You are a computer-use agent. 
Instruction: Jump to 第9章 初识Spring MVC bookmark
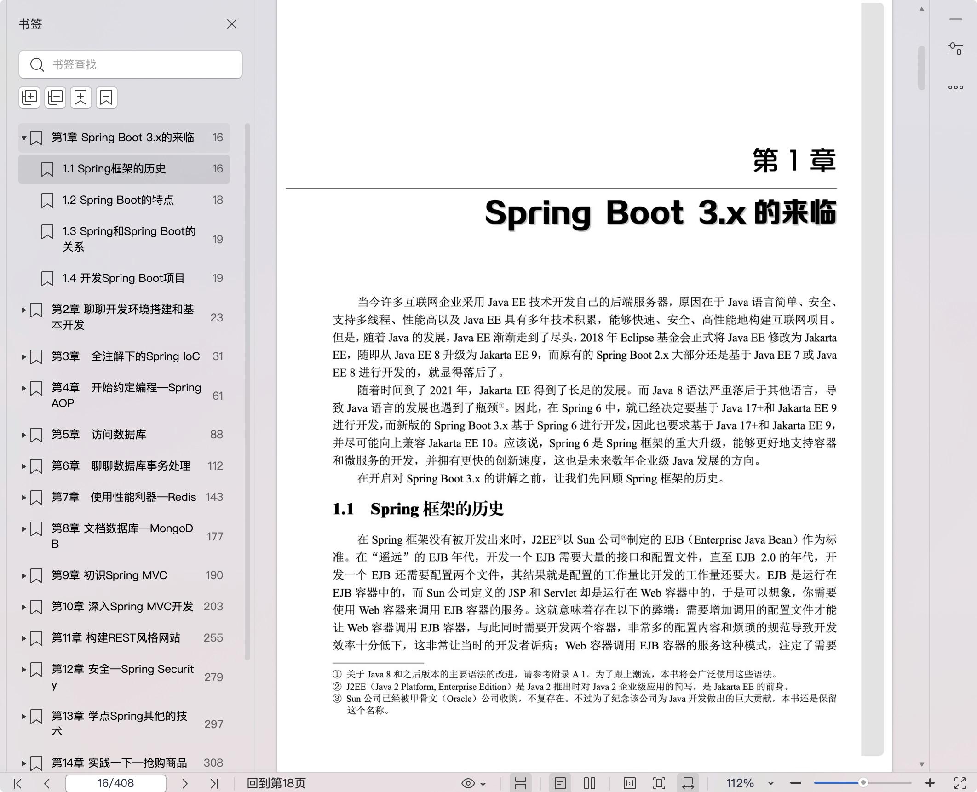point(124,575)
